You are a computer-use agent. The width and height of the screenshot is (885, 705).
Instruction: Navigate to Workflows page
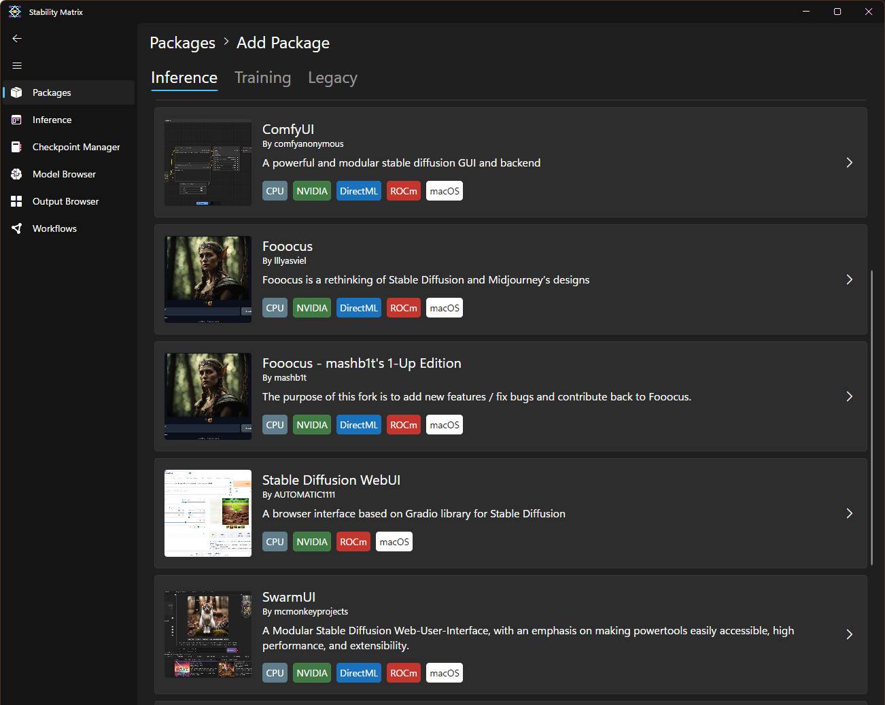(69, 228)
